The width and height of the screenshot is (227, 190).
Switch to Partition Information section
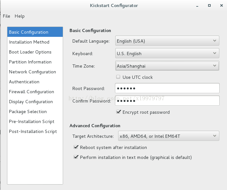click(35, 62)
